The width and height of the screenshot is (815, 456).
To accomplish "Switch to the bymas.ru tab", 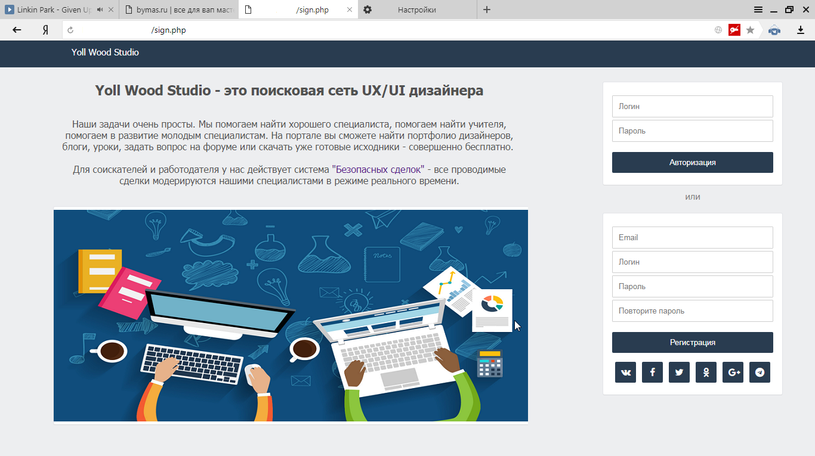I will (x=178, y=10).
